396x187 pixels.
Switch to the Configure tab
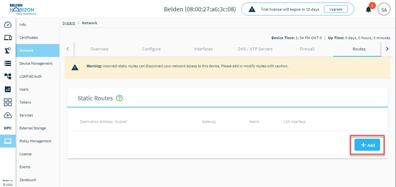151,49
